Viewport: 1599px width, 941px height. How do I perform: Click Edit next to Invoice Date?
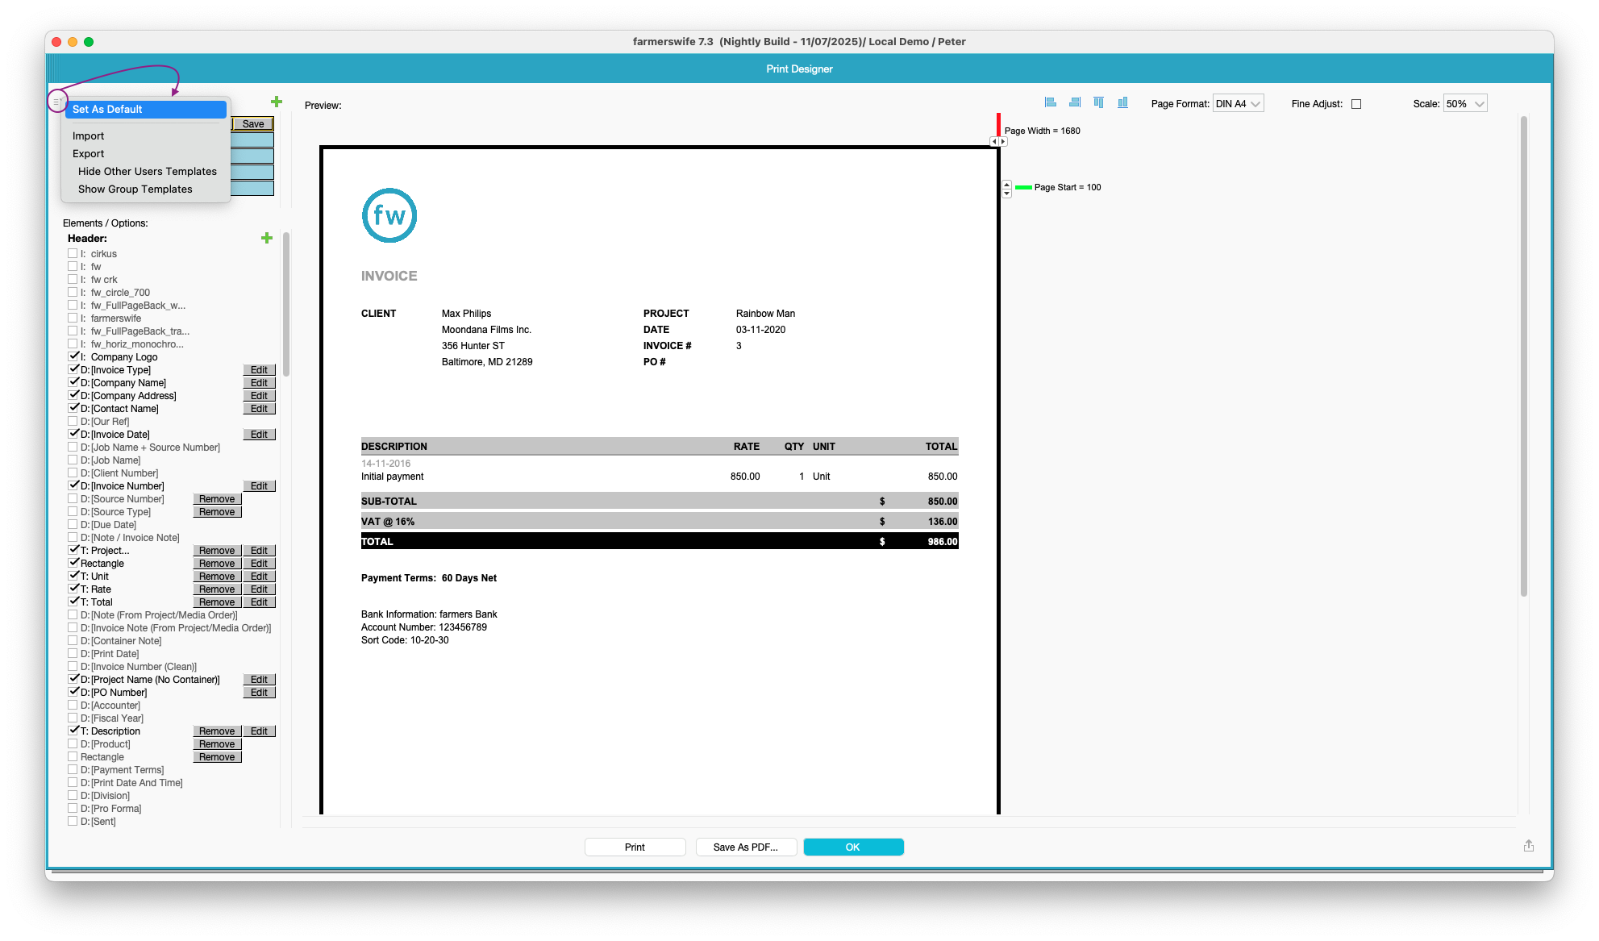click(x=259, y=435)
